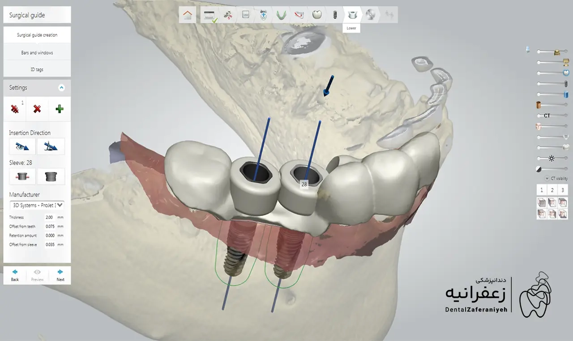Select top-middle cube view icon
This screenshot has height=341, width=573.
tap(552, 202)
